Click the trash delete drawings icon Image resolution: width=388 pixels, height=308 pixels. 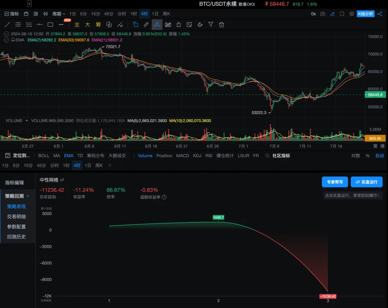click(x=221, y=24)
